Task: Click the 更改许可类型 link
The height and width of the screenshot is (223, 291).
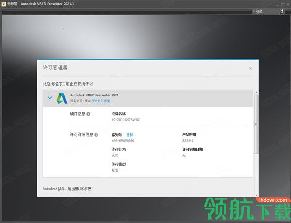Action: pos(101,101)
